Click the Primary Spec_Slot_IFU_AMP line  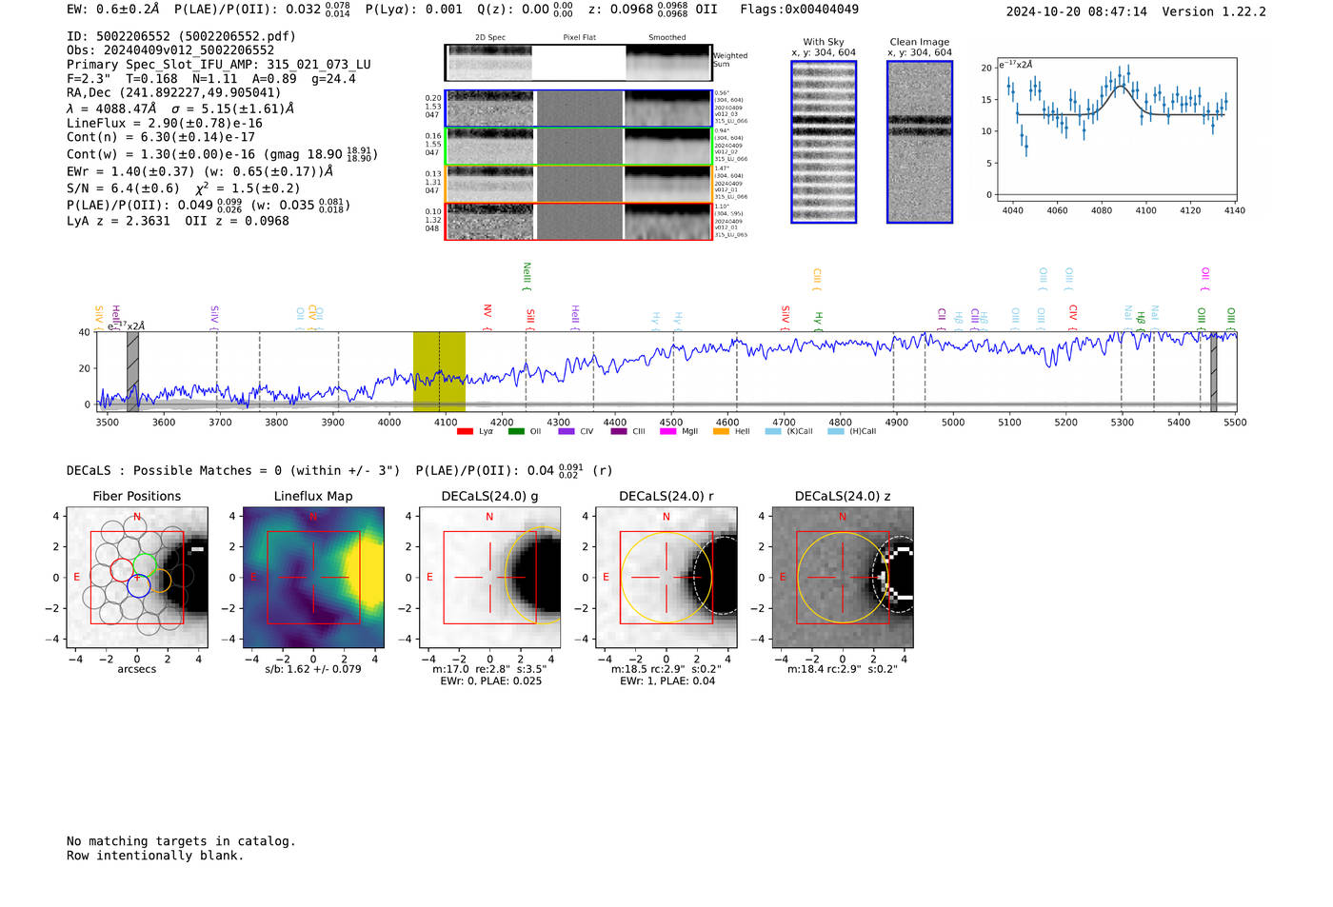219,65
